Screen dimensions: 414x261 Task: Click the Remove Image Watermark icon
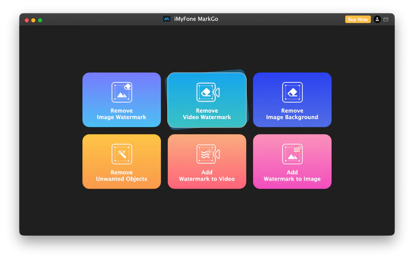(x=122, y=92)
